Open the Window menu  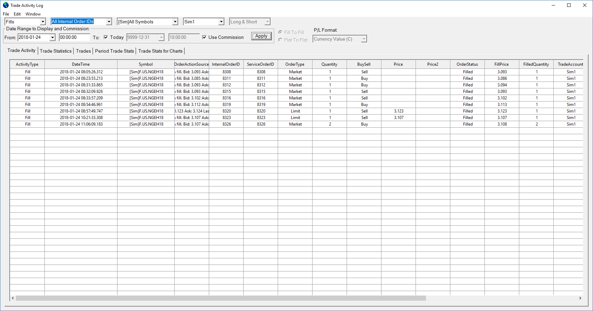33,14
